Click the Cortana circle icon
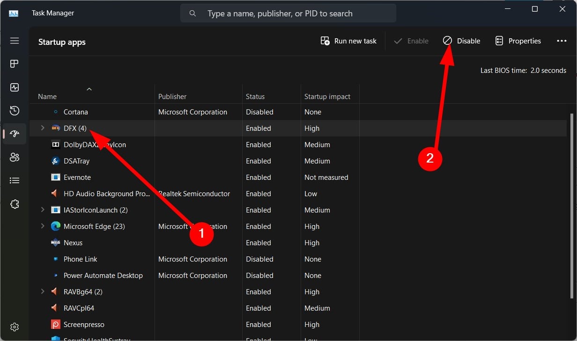 coord(56,112)
